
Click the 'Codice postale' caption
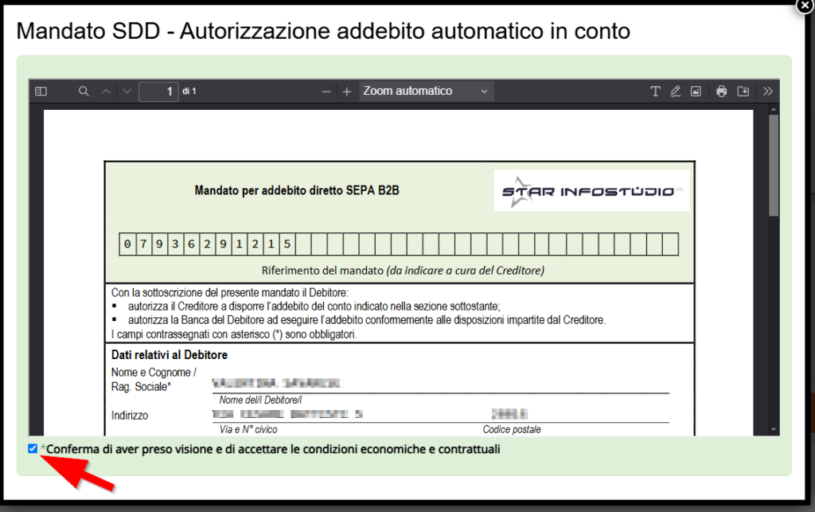pos(512,429)
